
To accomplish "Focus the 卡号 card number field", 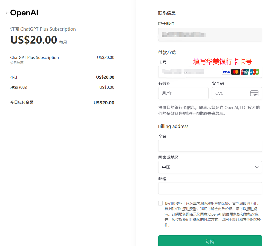I will pyautogui.click(x=210, y=72).
